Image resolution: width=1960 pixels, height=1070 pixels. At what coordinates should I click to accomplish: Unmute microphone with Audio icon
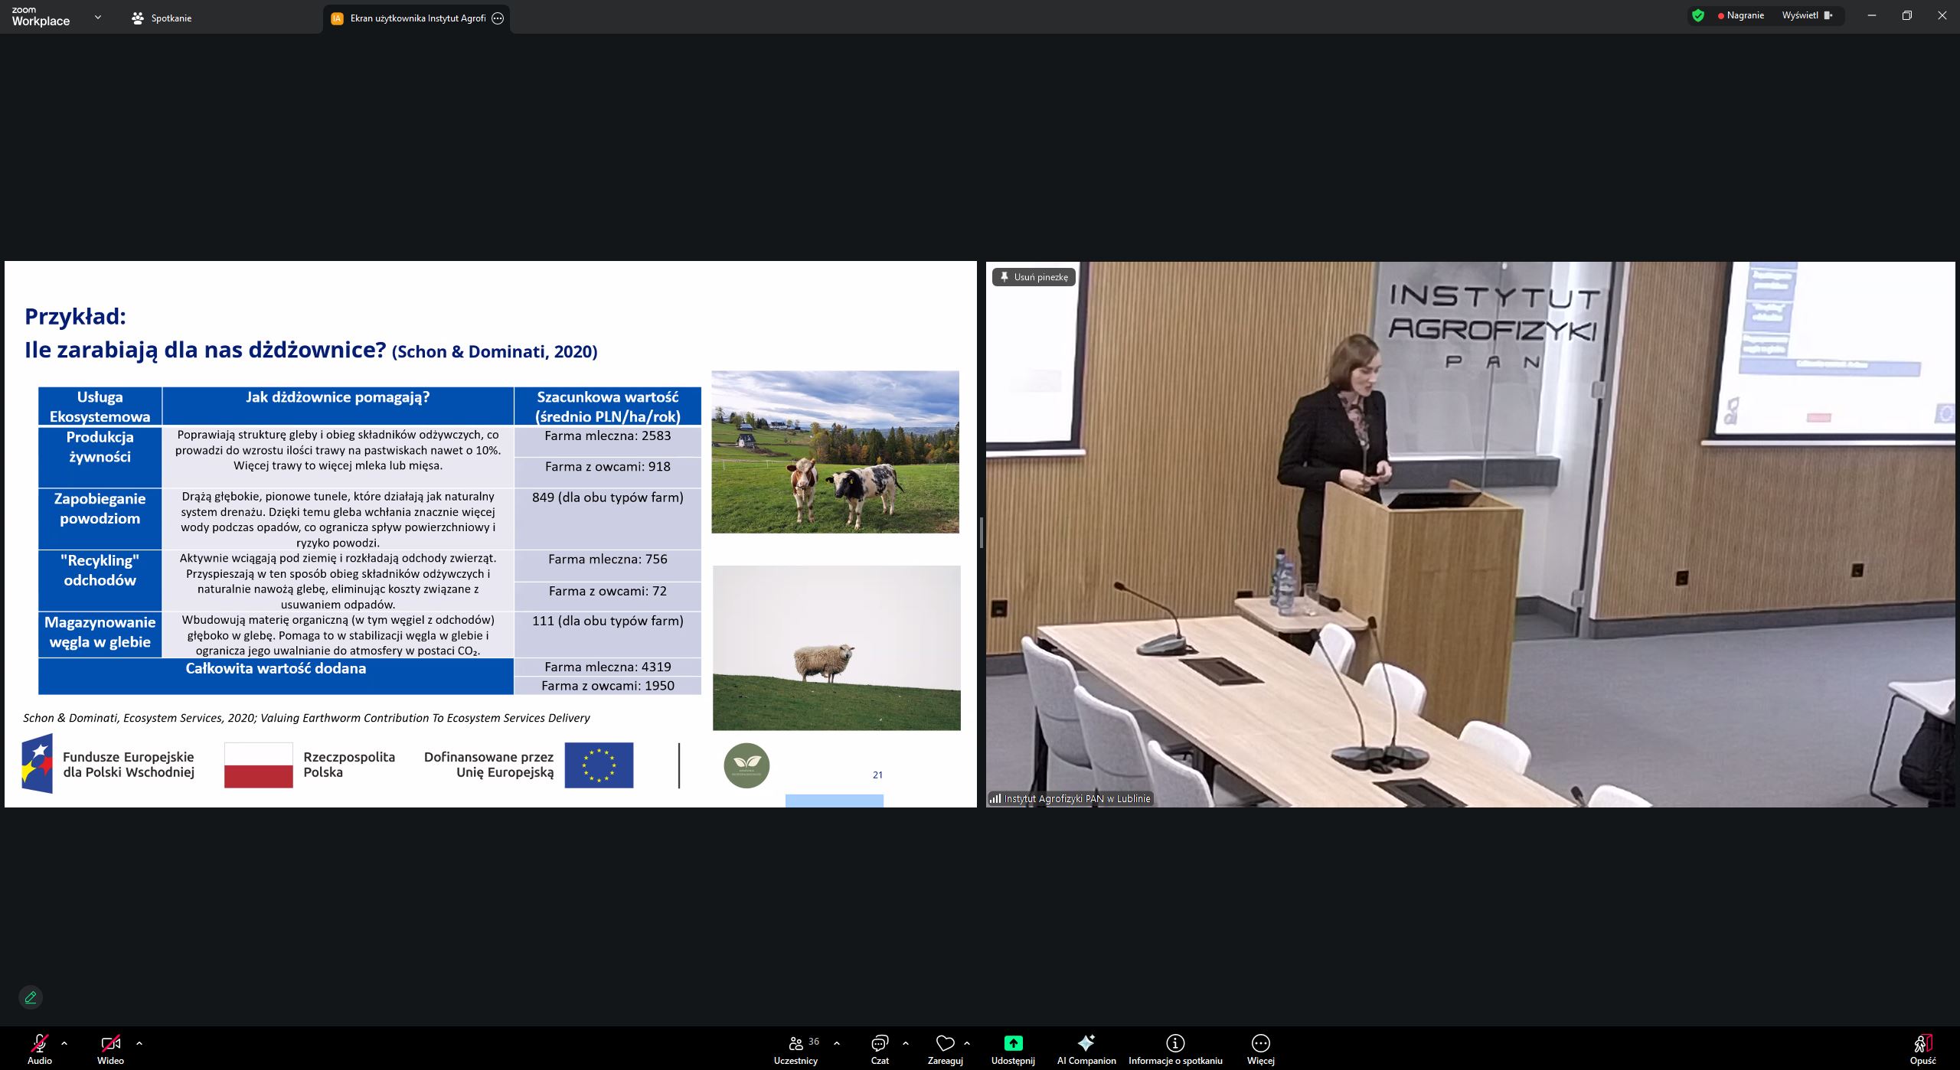pyautogui.click(x=39, y=1043)
